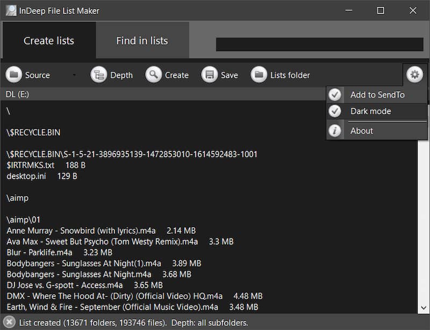The width and height of the screenshot is (430, 330).
Task: Click the Save disk icon
Action: tap(210, 75)
